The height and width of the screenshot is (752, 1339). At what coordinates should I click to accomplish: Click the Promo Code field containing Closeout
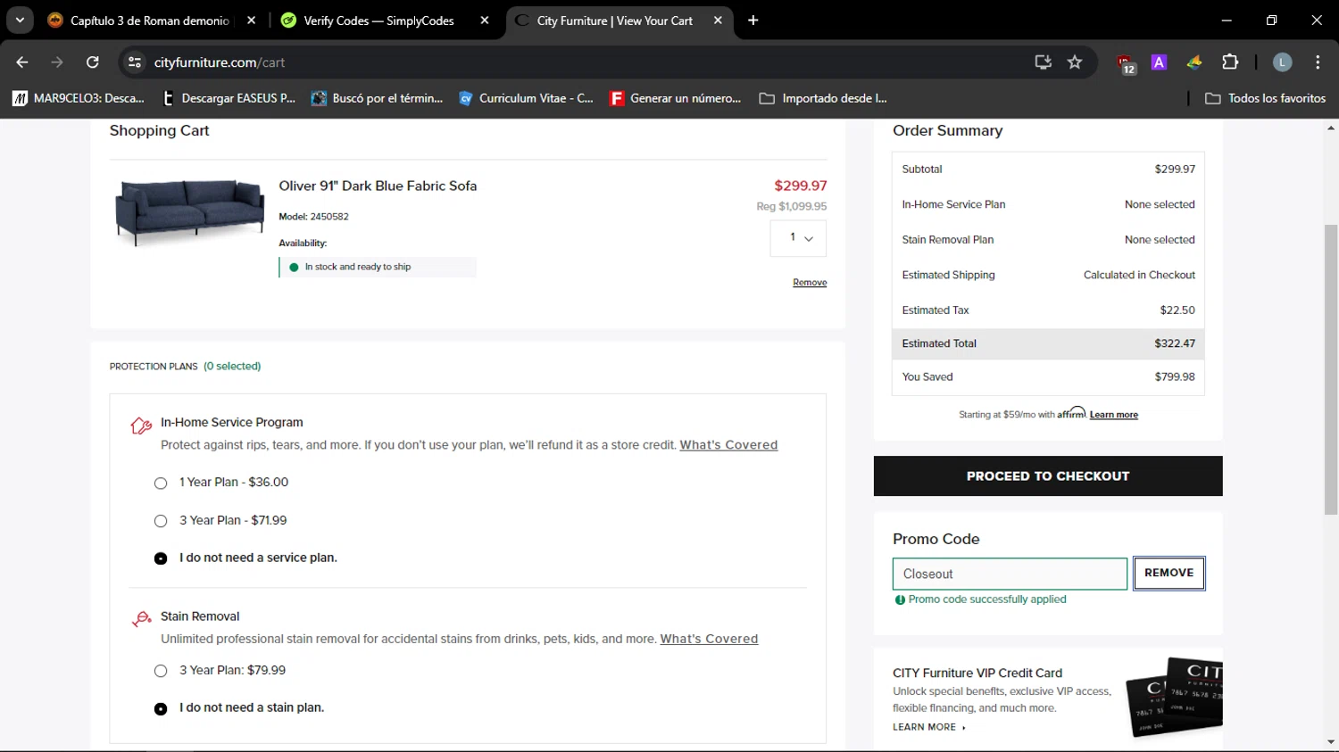1010,574
